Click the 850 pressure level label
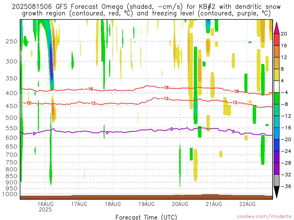 [11, 176]
